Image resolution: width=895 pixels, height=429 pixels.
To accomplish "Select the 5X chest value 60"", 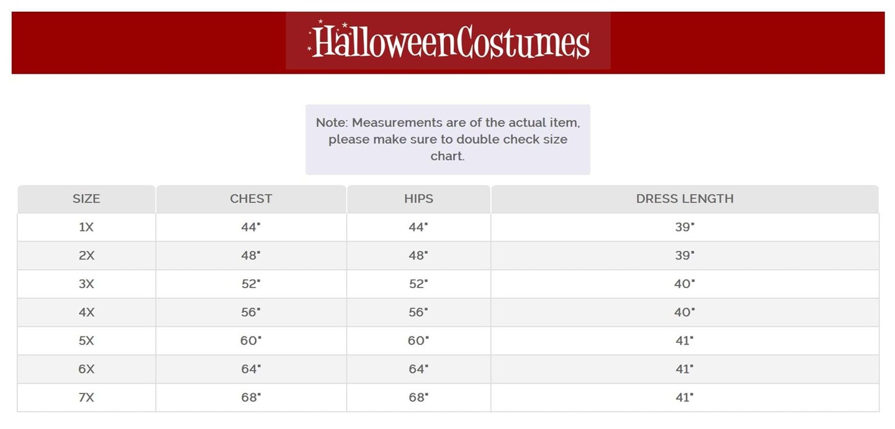I will [250, 341].
